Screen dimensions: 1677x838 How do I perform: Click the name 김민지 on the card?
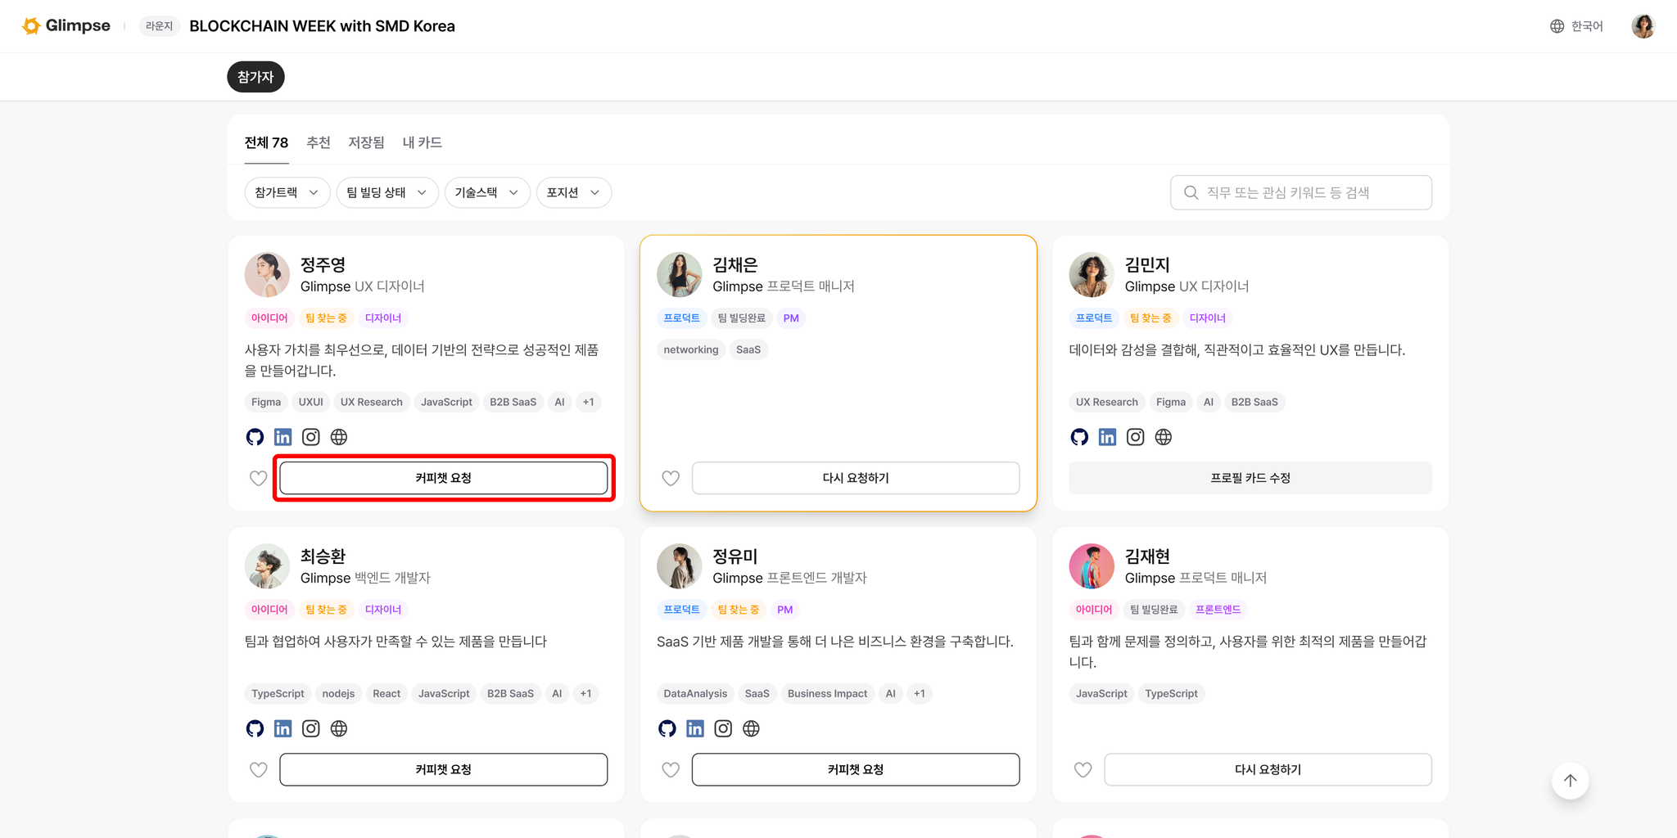click(1147, 264)
